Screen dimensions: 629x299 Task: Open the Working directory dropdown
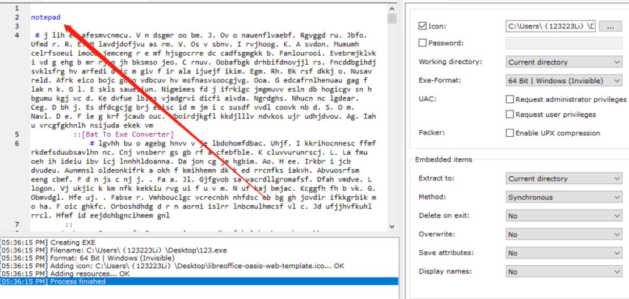[564, 62]
